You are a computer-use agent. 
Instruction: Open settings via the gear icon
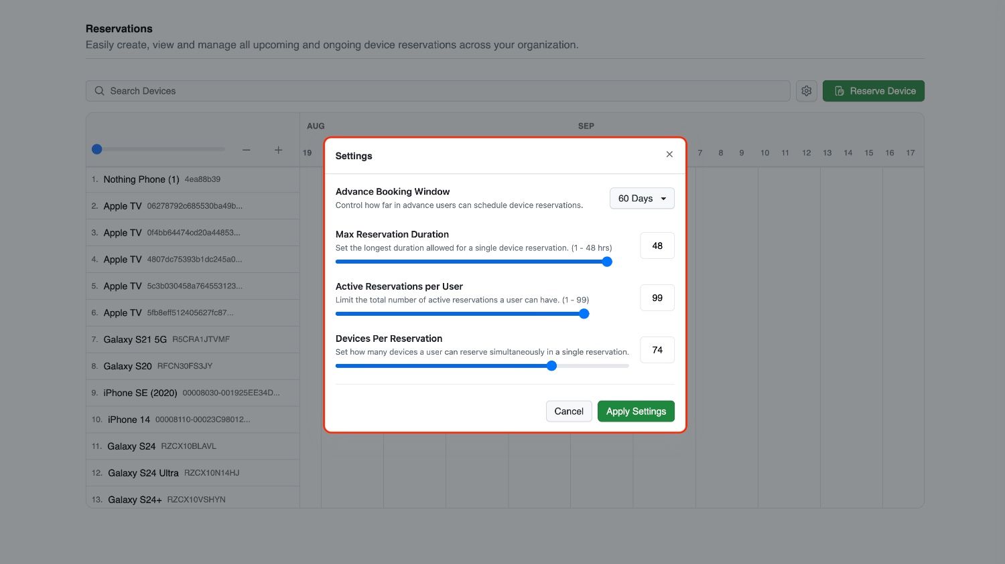point(806,91)
